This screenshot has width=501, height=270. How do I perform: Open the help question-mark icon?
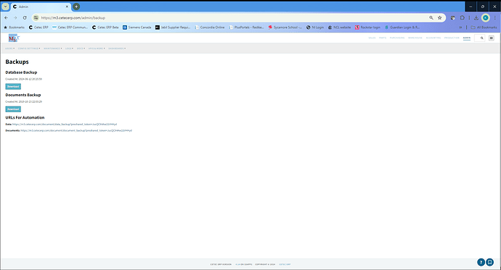pyautogui.click(x=481, y=262)
